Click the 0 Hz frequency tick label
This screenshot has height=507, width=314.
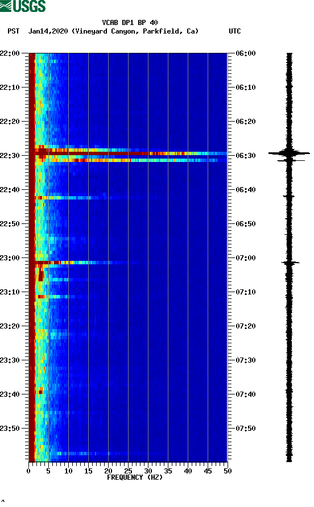[29, 471]
